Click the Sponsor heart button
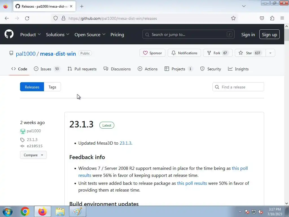The width and height of the screenshot is (289, 217). 152,53
